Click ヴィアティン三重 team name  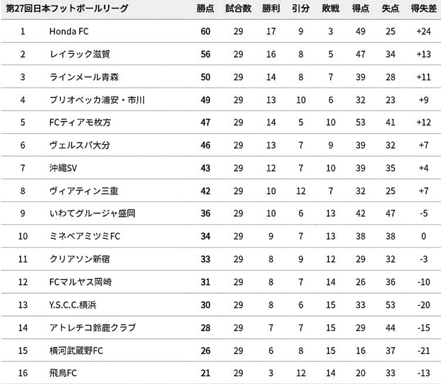[x=81, y=191]
